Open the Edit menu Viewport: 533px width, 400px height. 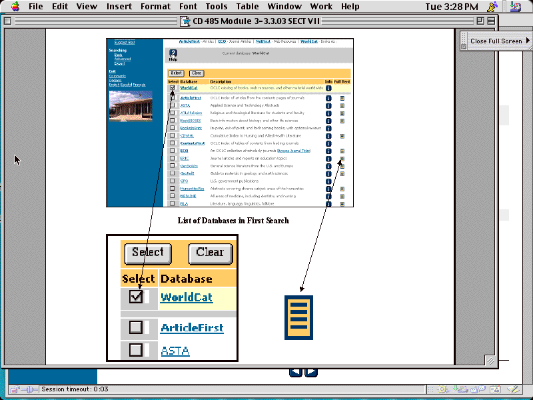tap(60, 7)
